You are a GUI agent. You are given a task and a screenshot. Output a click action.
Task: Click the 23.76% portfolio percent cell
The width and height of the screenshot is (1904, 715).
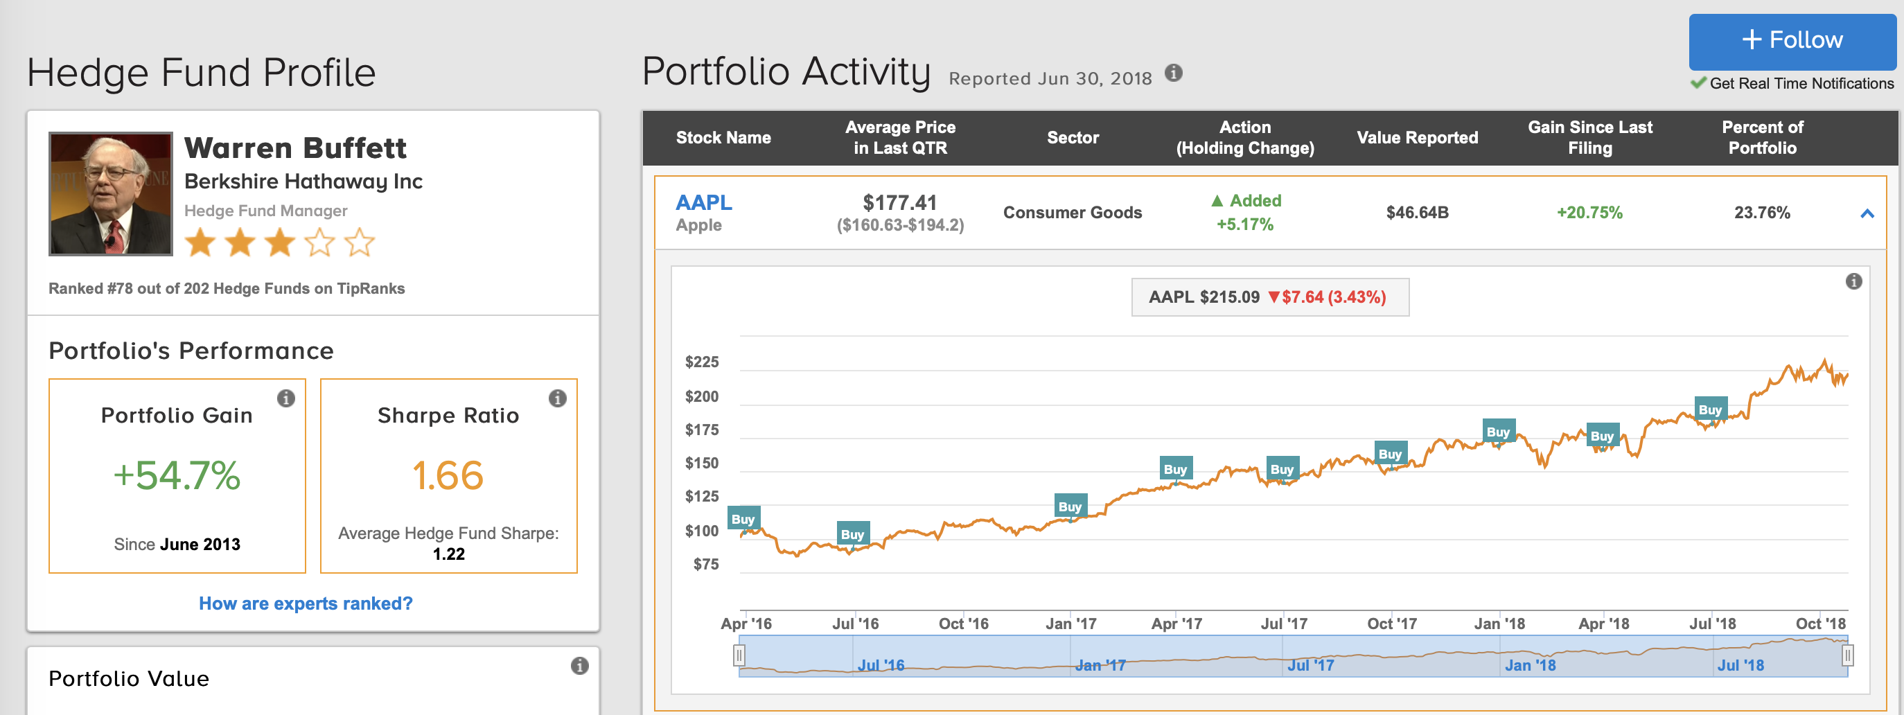click(x=1762, y=213)
